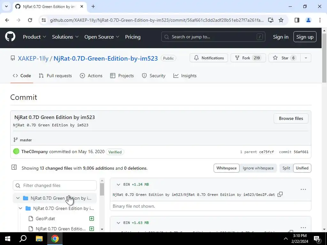Screen dimensions: 327x245
Task: Click the Pricing link
Action: click(133, 37)
